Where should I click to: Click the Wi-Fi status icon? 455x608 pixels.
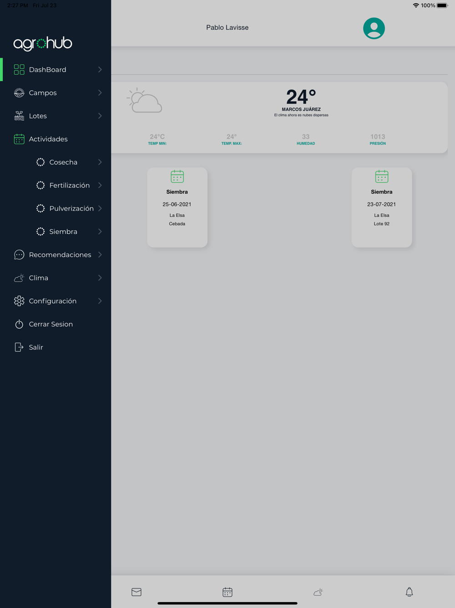pos(416,5)
